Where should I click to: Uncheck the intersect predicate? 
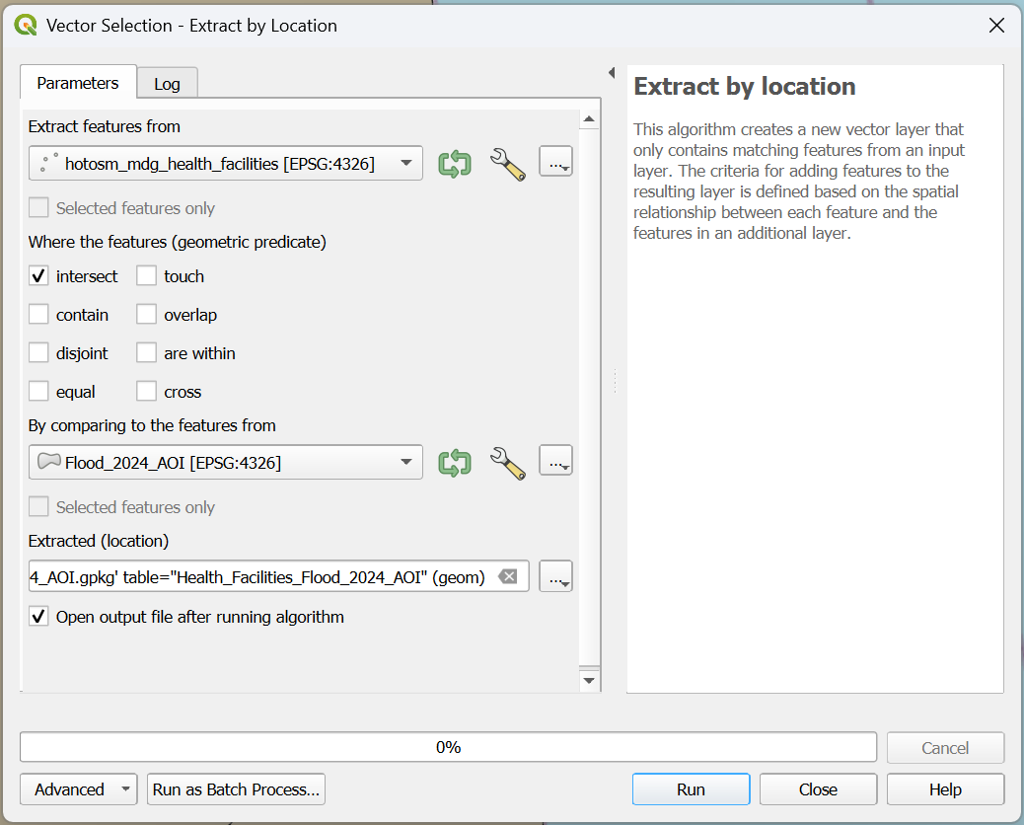[39, 276]
